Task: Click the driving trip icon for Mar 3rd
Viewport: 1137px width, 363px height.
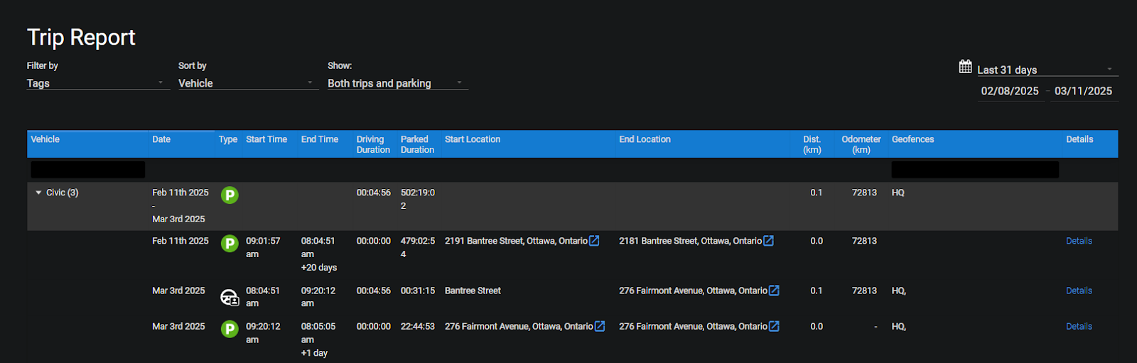Action: (x=230, y=298)
